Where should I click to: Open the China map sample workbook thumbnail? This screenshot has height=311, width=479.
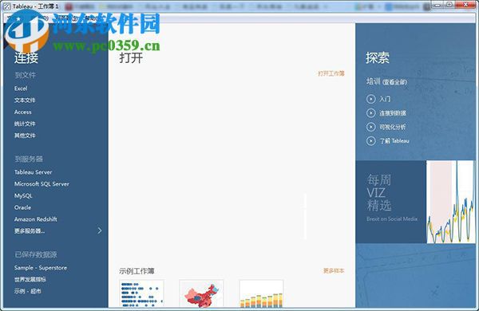click(x=201, y=293)
